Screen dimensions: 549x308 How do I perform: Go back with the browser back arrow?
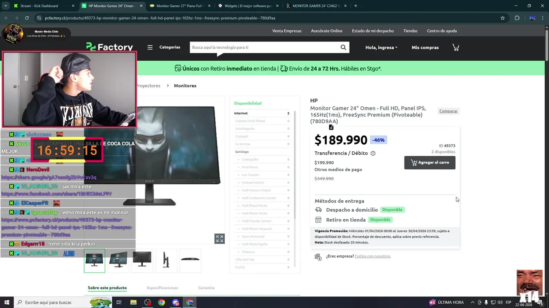6,18
